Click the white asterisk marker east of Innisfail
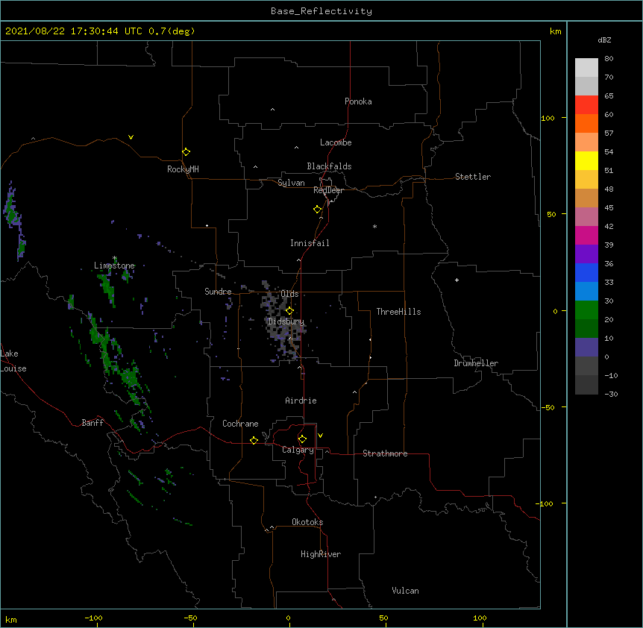Viewport: 643px width, 628px height. (374, 226)
